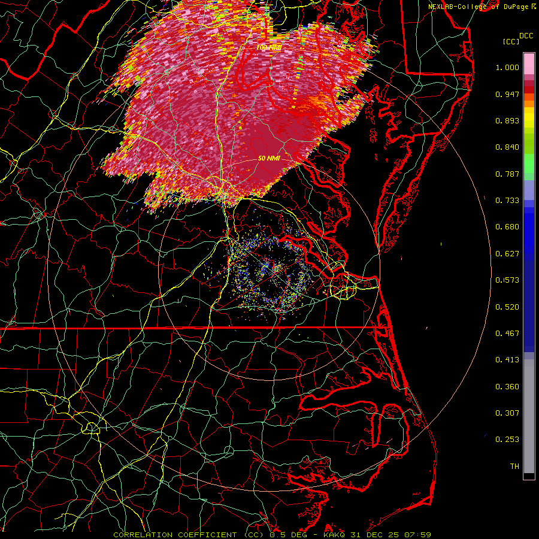
Task: Click the KAKQ 31 DEC 25 07:59 timestamp
Action: pyautogui.click(x=377, y=535)
